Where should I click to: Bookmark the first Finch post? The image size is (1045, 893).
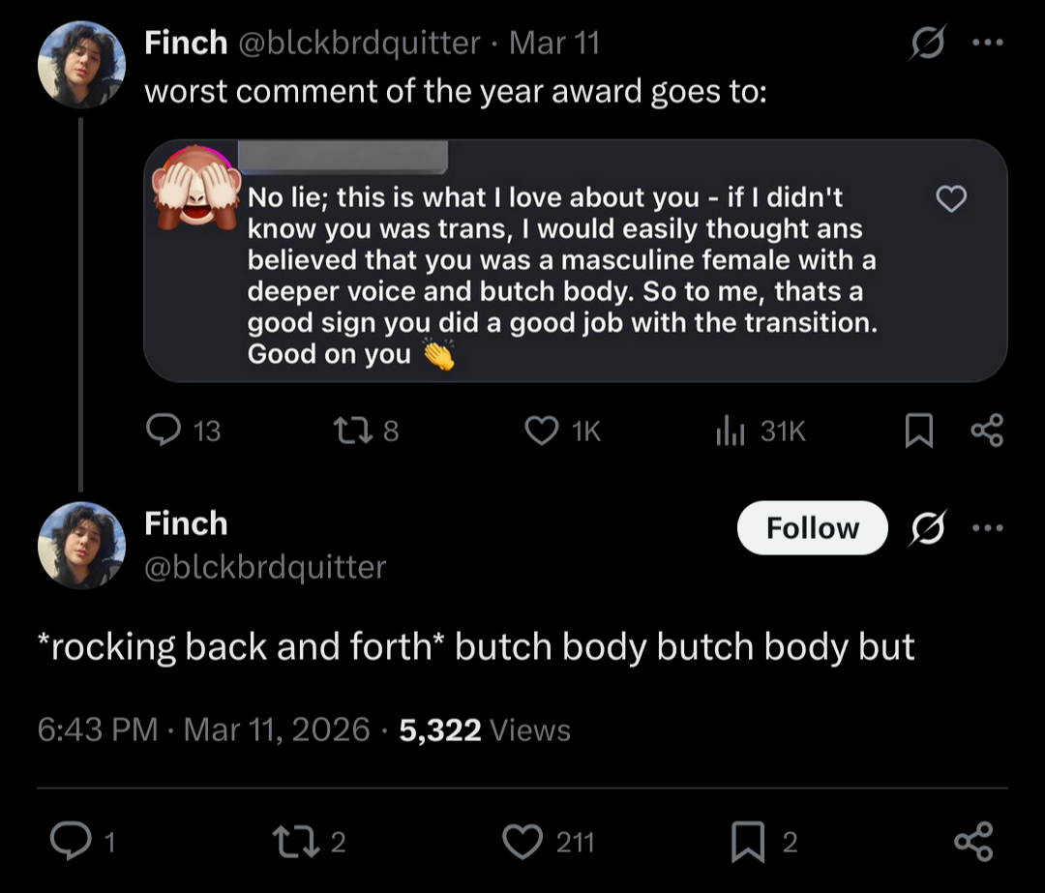click(x=917, y=431)
